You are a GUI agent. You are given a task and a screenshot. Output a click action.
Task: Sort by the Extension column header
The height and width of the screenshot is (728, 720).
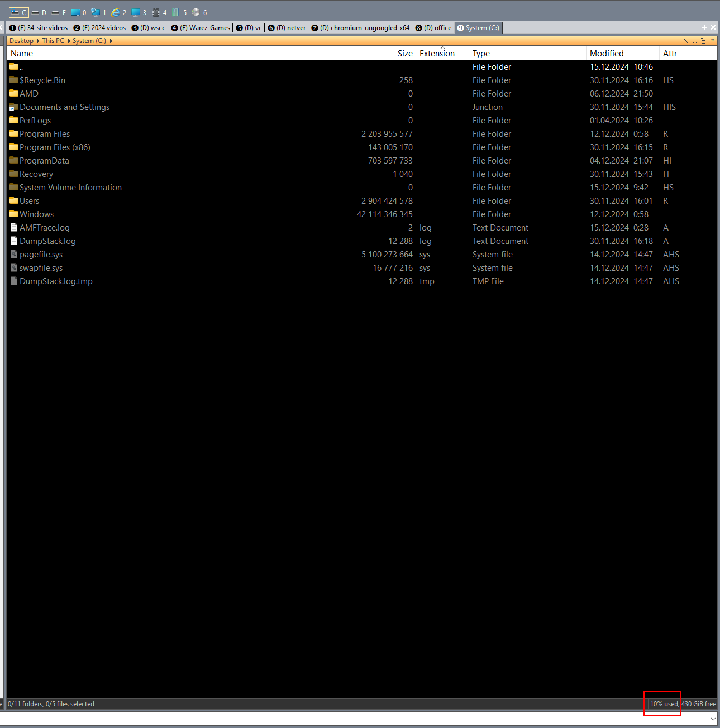(x=442, y=54)
